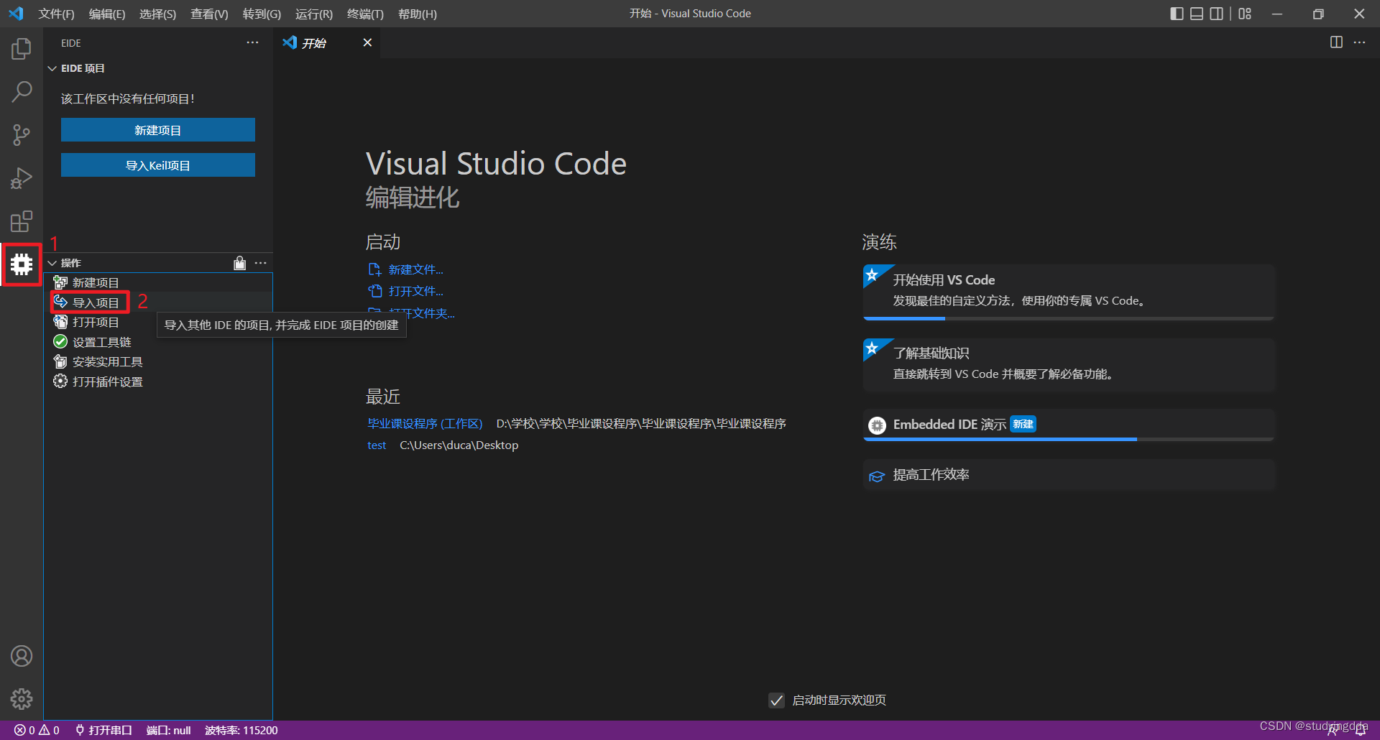Open the Search view in activity bar
The height and width of the screenshot is (740, 1380).
(22, 92)
